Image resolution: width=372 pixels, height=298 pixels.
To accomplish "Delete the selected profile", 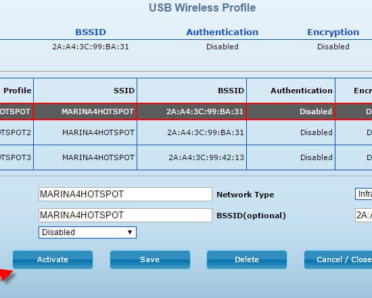I will pyautogui.click(x=247, y=259).
